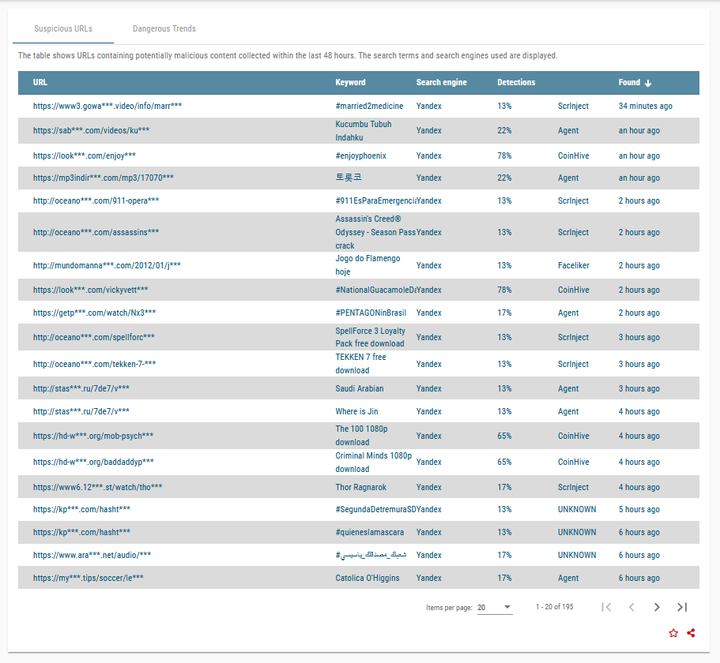Screen dimensions: 720x663
Task: Click the Faceliker detection label
Action: click(573, 265)
